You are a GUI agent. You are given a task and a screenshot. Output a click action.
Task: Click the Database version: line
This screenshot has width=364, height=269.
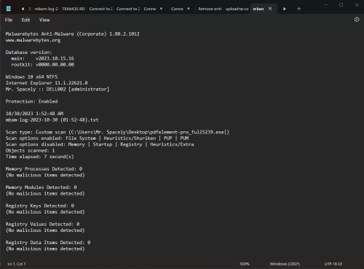click(28, 52)
